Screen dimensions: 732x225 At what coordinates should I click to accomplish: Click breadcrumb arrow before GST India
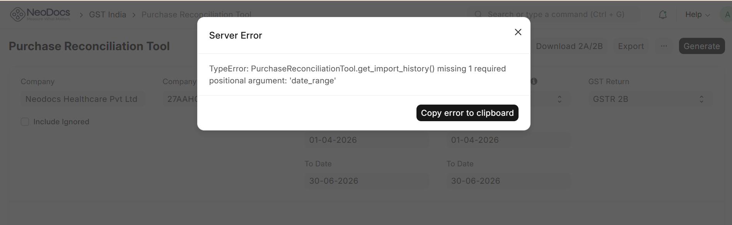(81, 15)
